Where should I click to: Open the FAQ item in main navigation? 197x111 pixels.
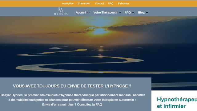point(128,12)
